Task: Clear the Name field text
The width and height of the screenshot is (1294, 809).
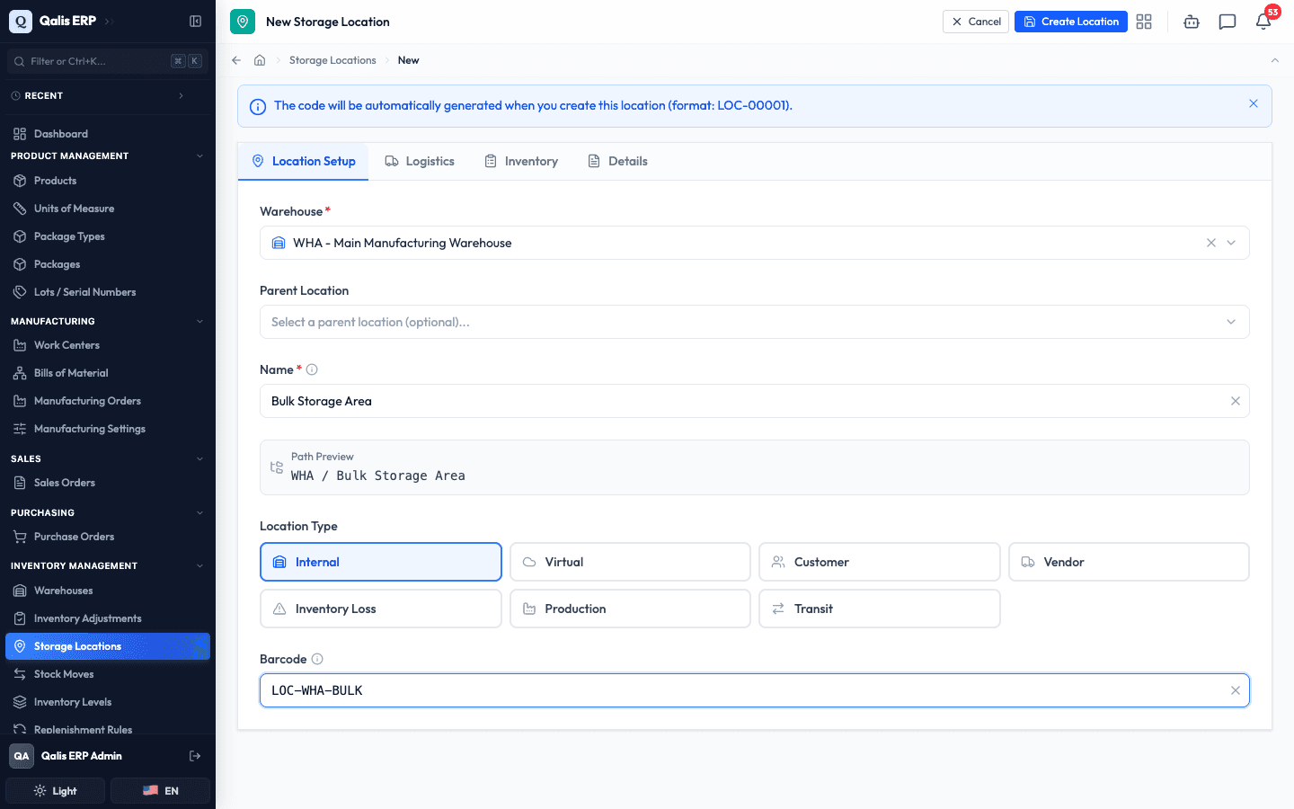Action: point(1236,401)
